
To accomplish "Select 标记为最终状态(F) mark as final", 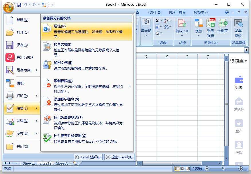I will 87,123.
